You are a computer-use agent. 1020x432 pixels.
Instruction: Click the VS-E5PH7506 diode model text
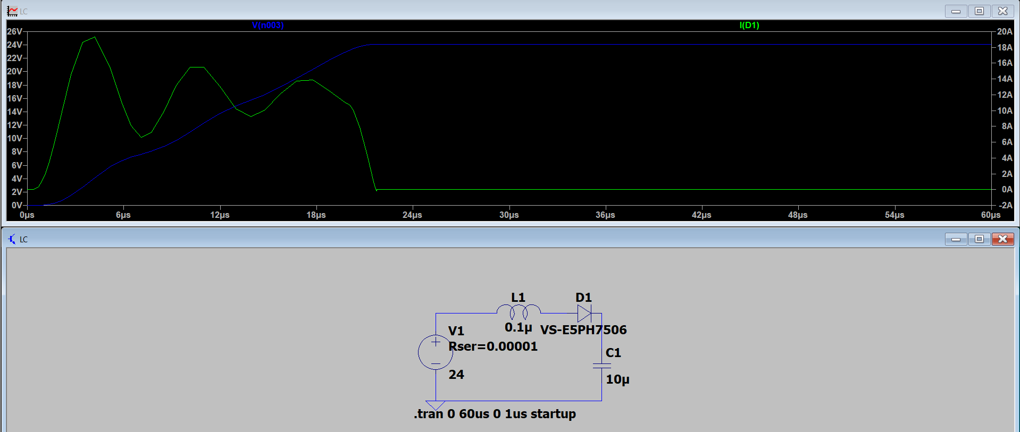(583, 330)
